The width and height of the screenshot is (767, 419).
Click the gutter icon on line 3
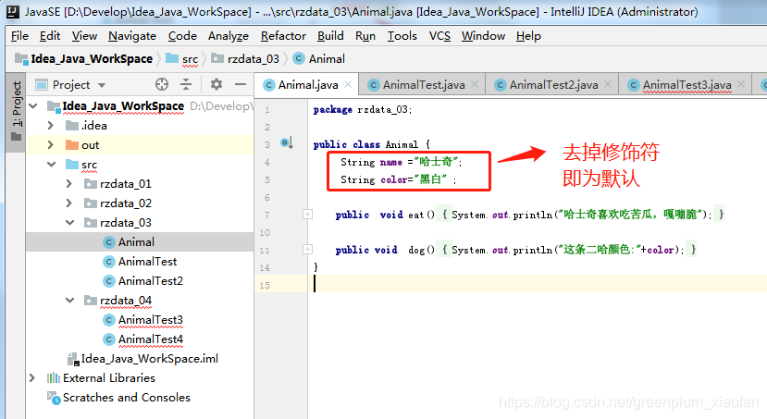287,143
